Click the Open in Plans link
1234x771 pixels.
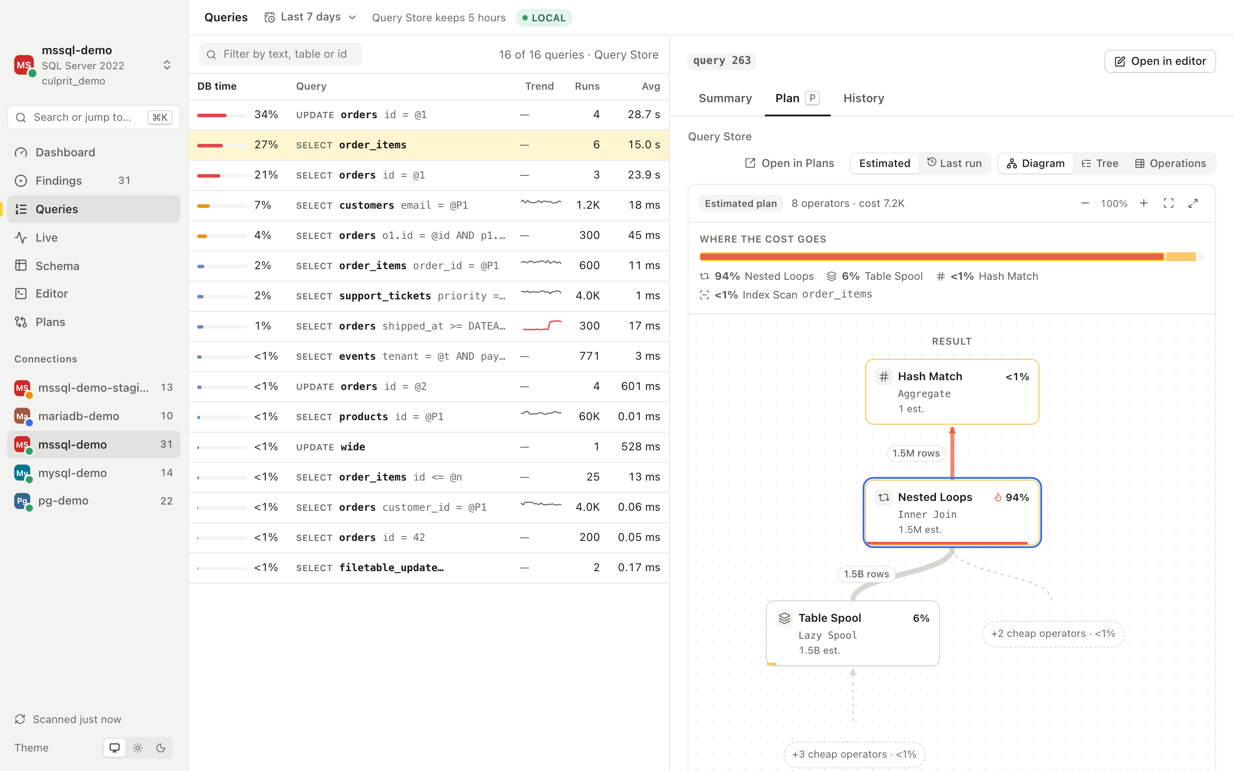[x=789, y=163]
